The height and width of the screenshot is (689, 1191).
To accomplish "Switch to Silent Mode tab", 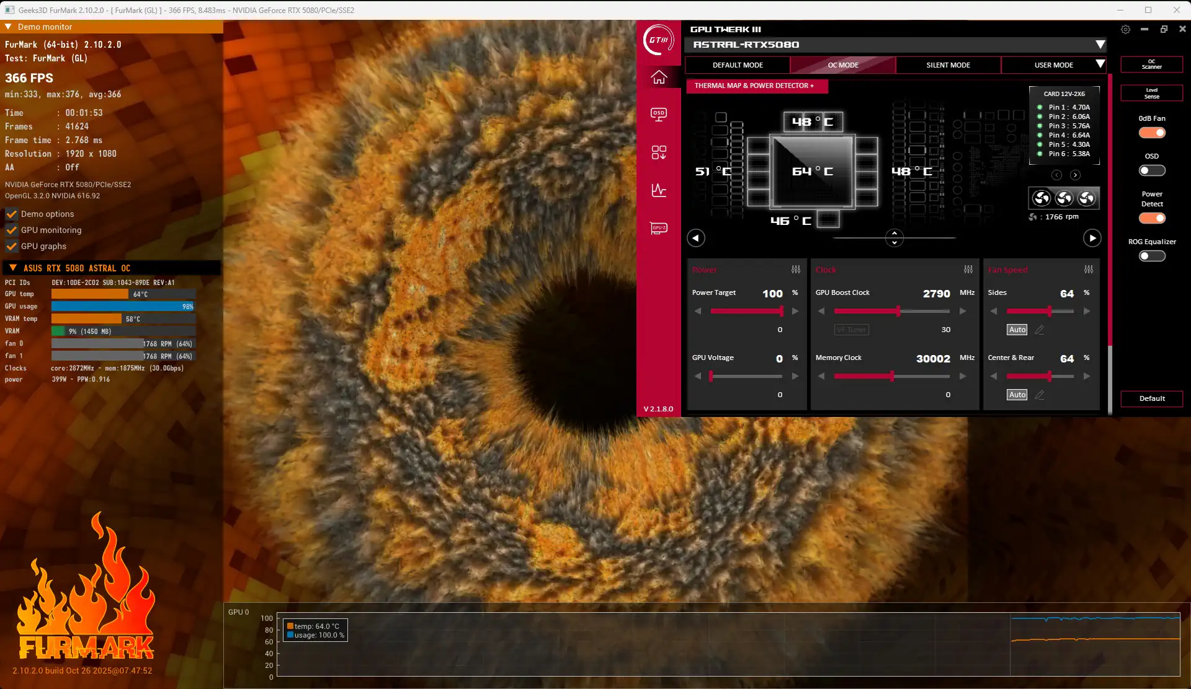I will pos(948,65).
